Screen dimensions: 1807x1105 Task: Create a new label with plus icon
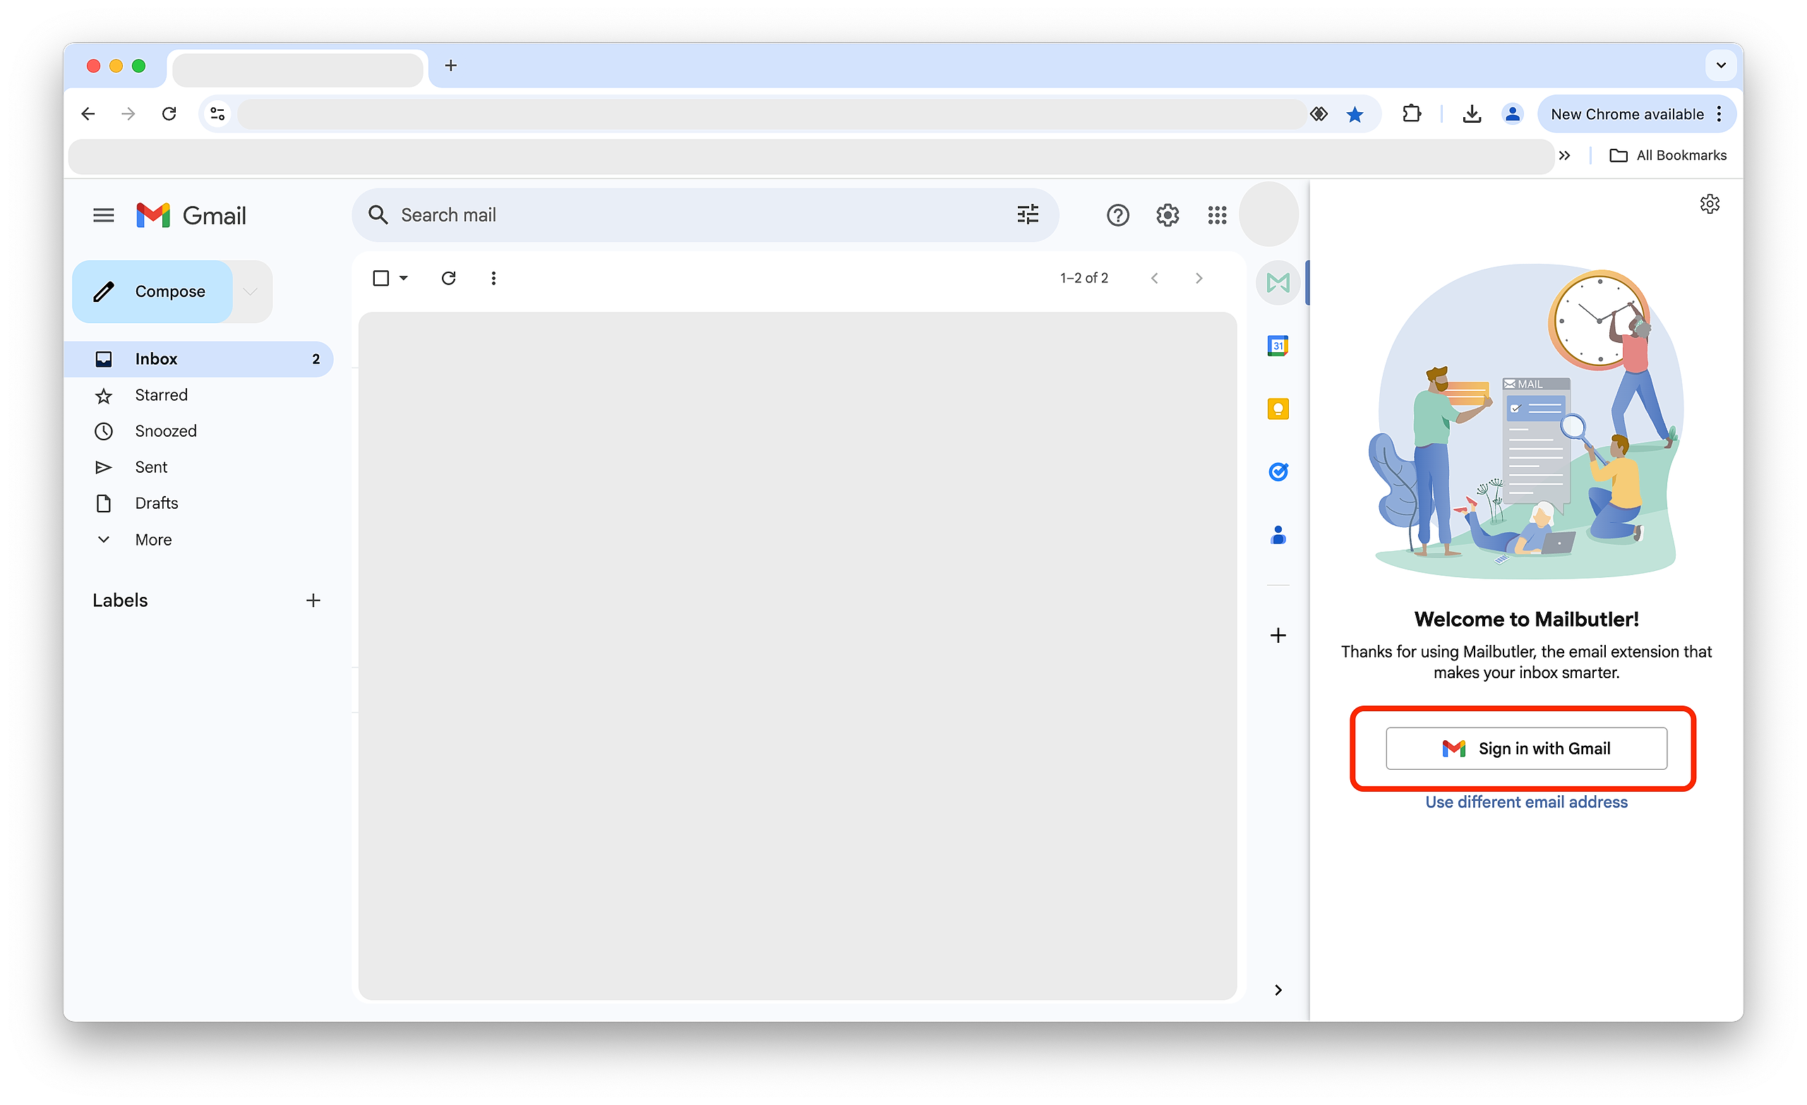tap(313, 600)
